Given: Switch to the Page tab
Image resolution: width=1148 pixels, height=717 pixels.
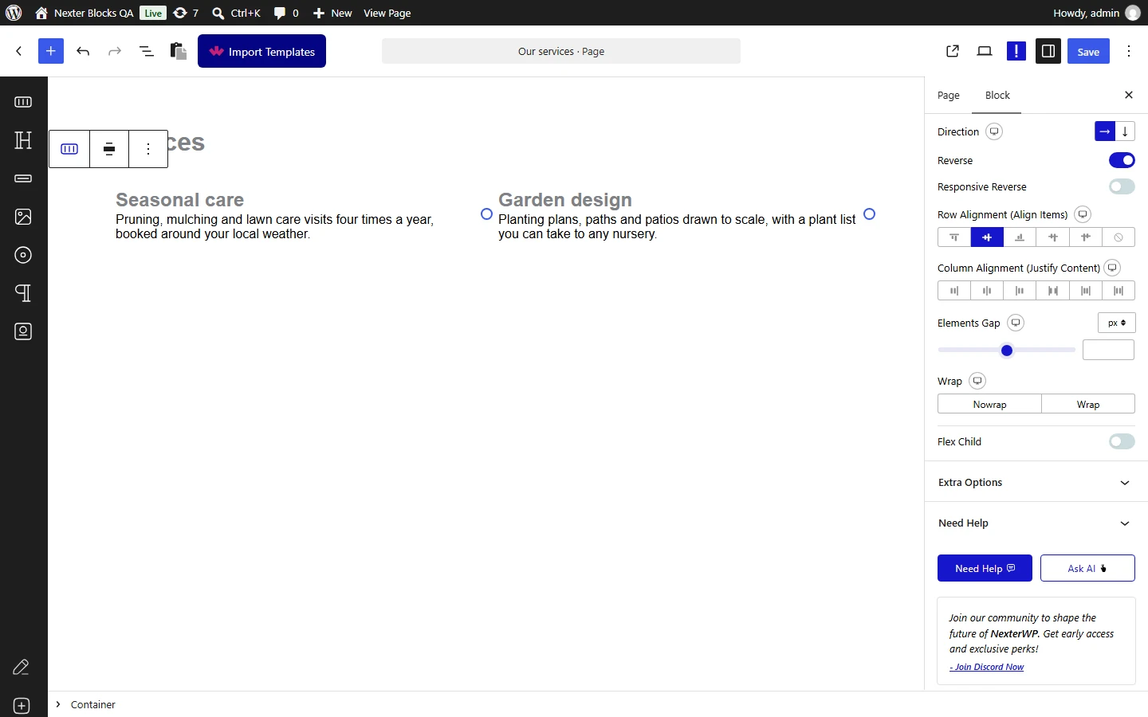Looking at the screenshot, I should 948,95.
